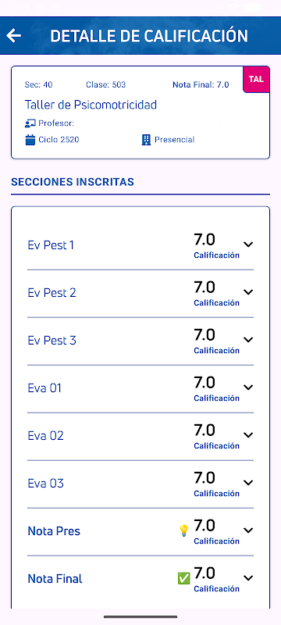Viewport: 281px width, 625px height.
Task: Expand the Eva 01 grade details
Action: pos(248,387)
